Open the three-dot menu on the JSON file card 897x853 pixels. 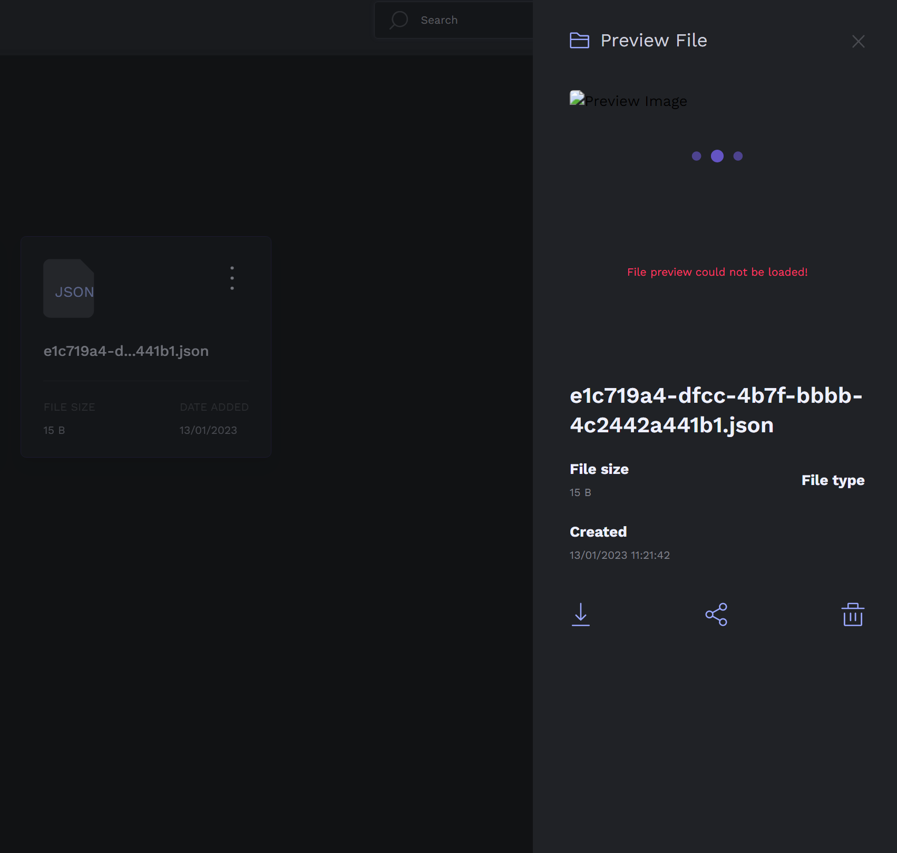click(x=232, y=278)
